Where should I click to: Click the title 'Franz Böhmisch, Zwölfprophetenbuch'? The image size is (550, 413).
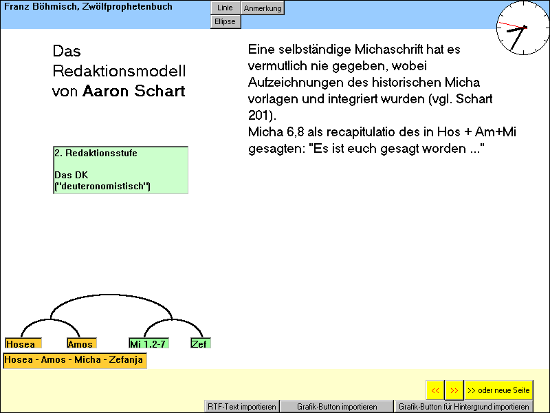click(89, 7)
